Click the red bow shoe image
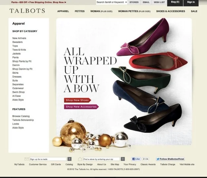The height and width of the screenshot is (178, 207). 158,61
